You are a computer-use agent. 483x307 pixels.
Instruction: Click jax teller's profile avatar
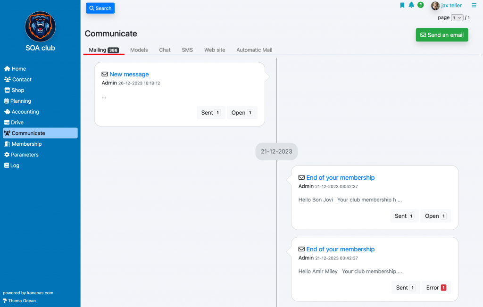(435, 6)
